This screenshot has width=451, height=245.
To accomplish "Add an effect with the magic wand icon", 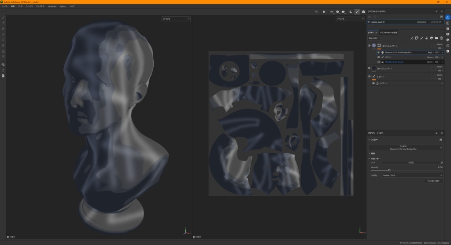I will pos(412,38).
